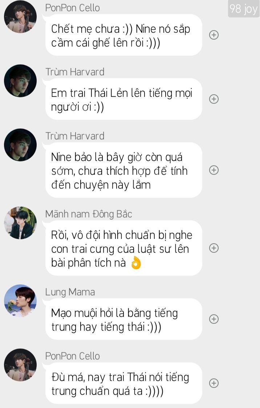Tap the plus icon beside "Nine bảo là bây giờ" message

pyautogui.click(x=214, y=170)
